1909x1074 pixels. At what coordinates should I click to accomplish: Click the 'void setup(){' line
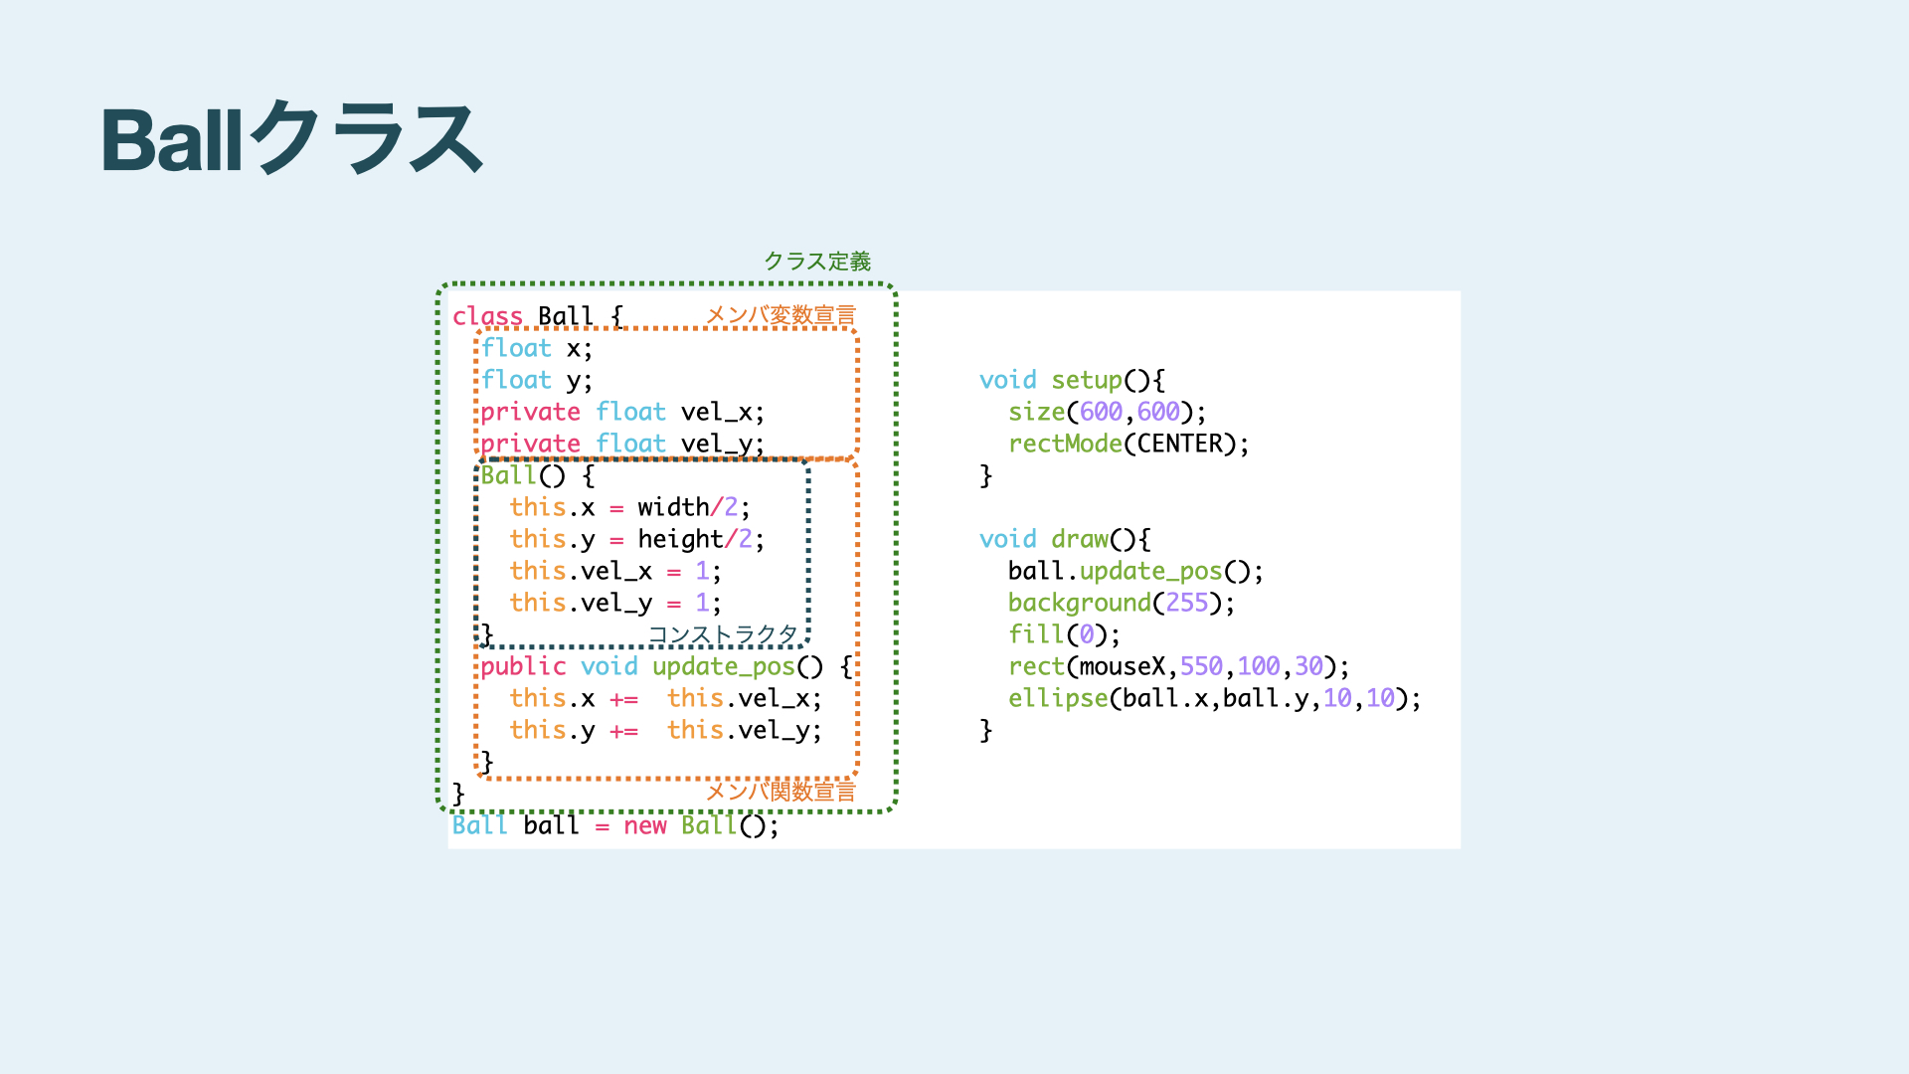(x=1072, y=381)
